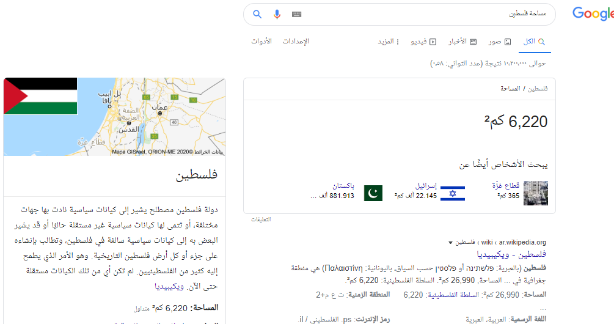This screenshot has height=324, width=614.
Task: Click the 22.145 ألف كم² Israel area value
Action: [415, 196]
